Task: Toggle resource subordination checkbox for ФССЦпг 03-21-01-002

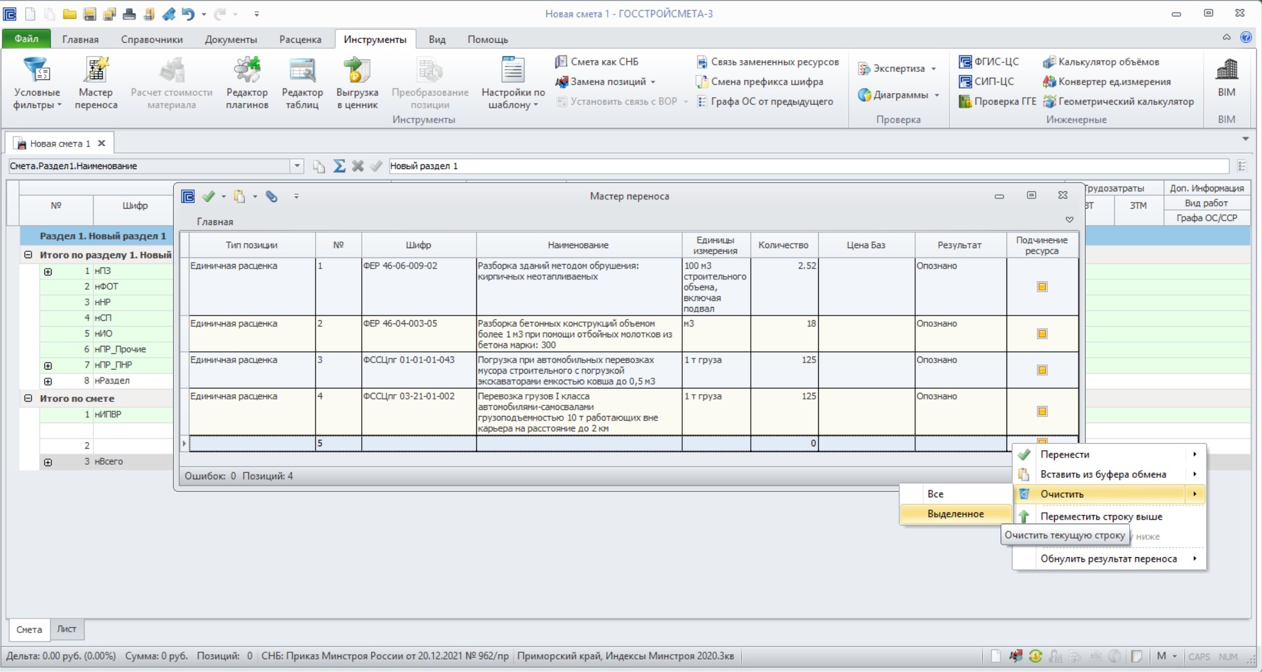Action: click(1042, 411)
